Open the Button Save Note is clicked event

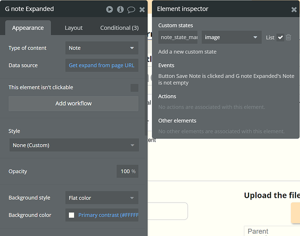[226, 79]
